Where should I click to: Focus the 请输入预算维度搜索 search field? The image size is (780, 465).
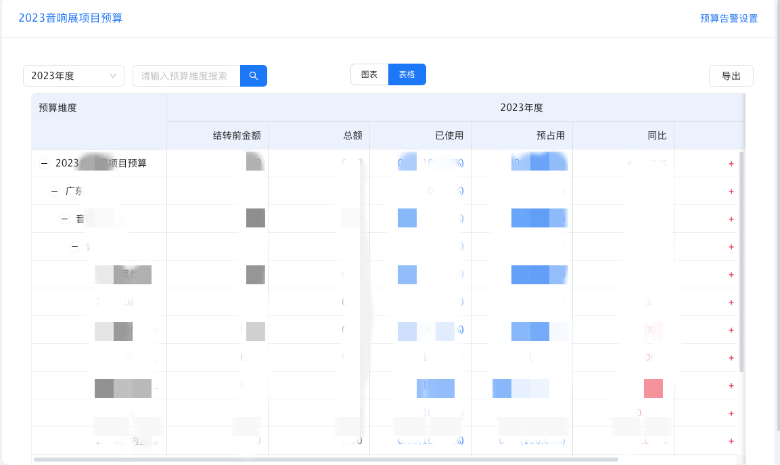tap(186, 76)
